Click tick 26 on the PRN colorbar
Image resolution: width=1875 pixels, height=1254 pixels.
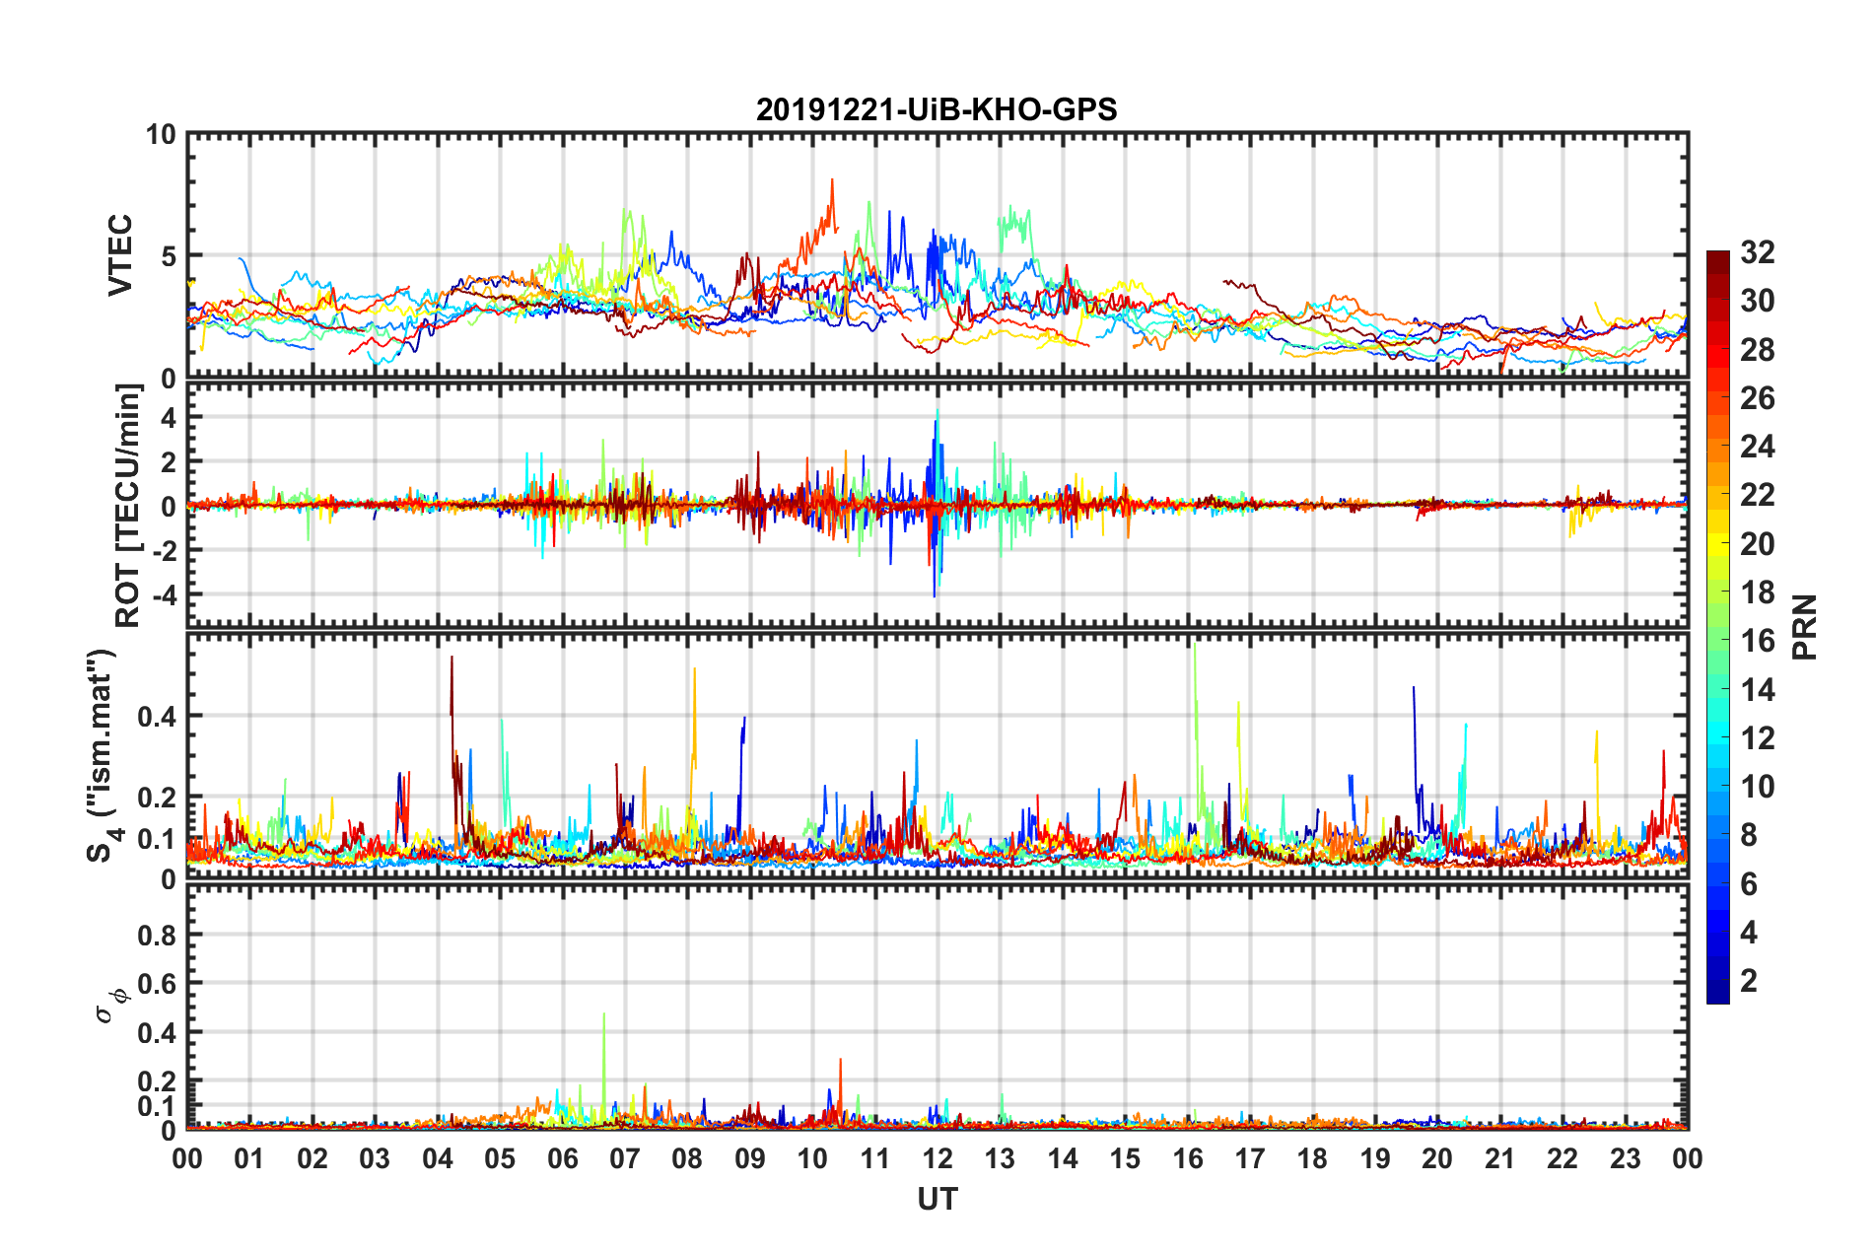1757,398
